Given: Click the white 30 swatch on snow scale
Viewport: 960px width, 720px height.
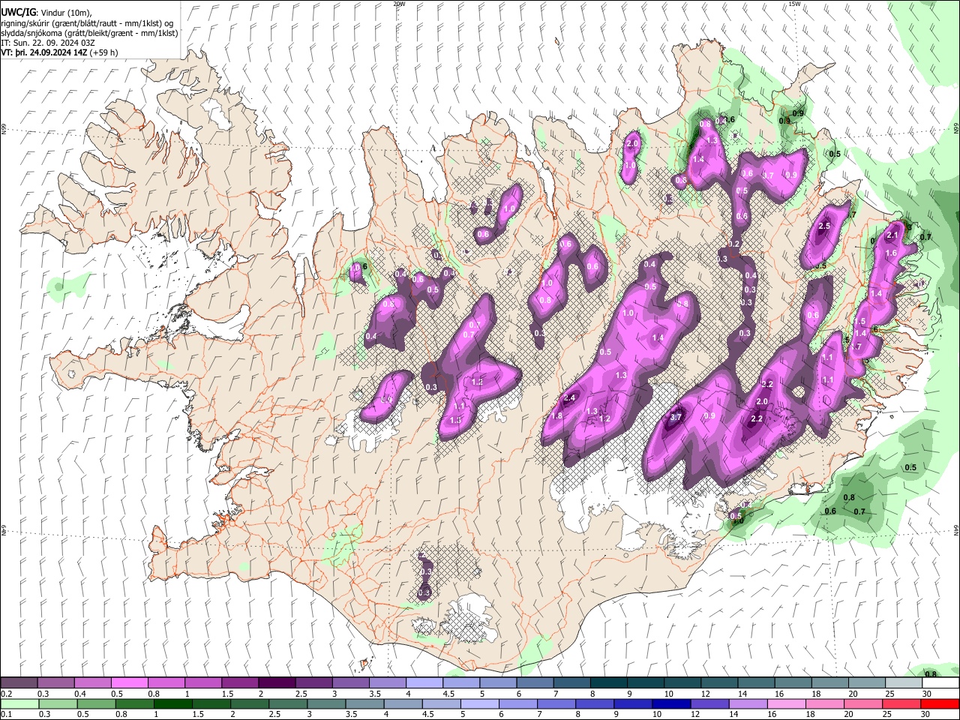Looking at the screenshot, I should pos(940,683).
